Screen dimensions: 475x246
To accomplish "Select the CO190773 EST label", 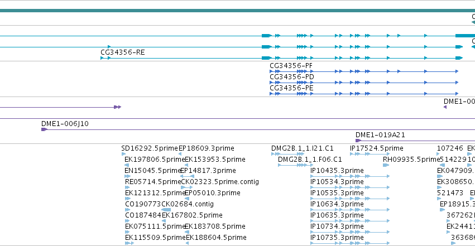I will pyautogui.click(x=143, y=204).
